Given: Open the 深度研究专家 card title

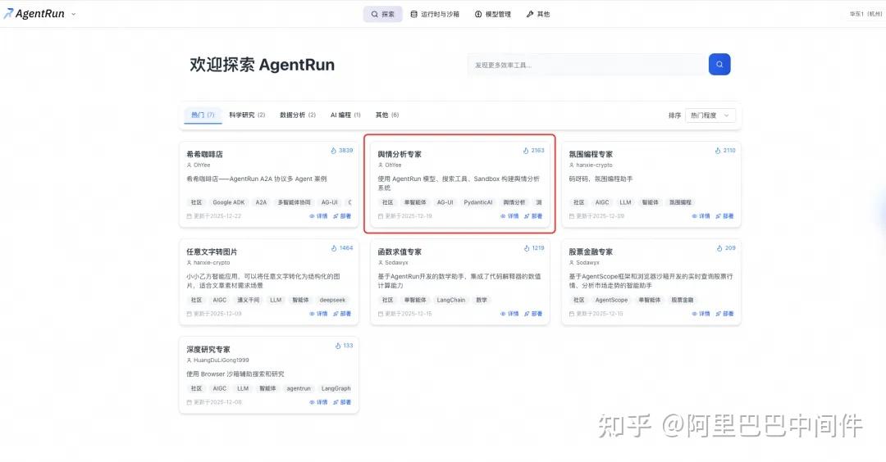Looking at the screenshot, I should tap(208, 349).
